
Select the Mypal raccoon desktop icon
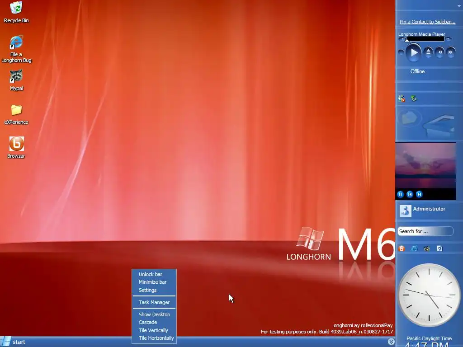pos(16,80)
